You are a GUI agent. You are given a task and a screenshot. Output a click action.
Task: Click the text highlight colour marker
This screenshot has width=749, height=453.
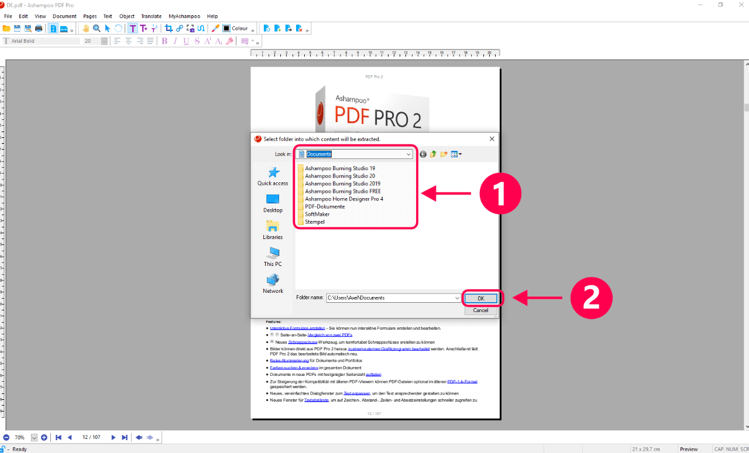tap(229, 41)
